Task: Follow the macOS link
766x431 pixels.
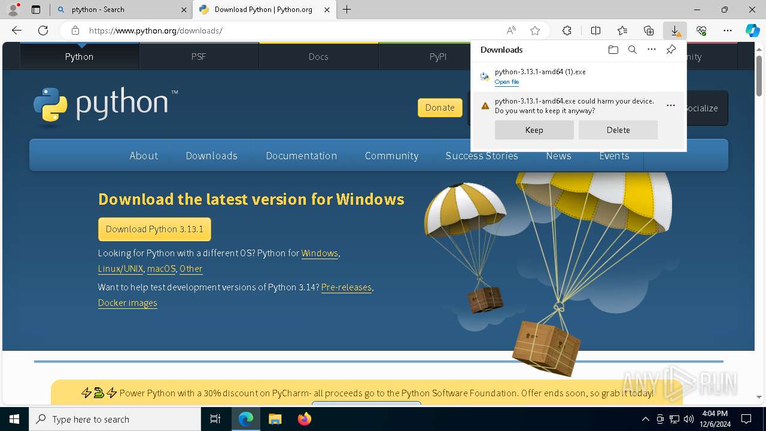Action: (x=162, y=269)
